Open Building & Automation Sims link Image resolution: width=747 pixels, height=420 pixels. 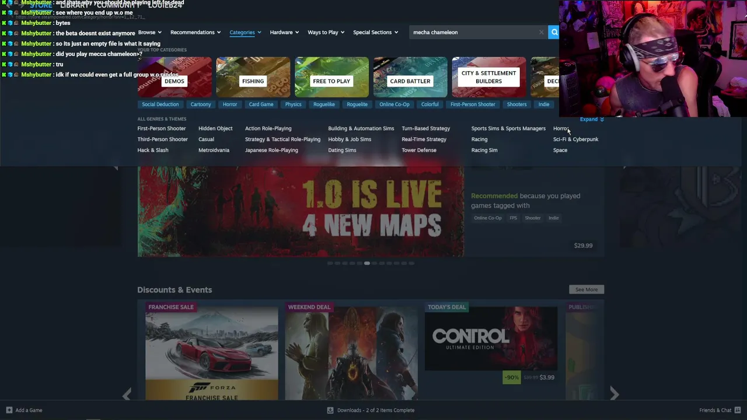pos(361,128)
